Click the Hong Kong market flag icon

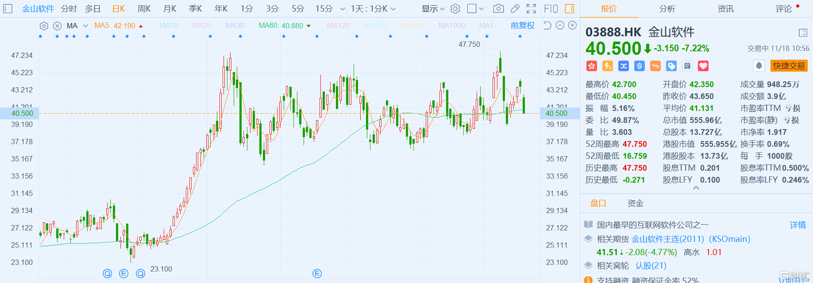tap(592, 66)
